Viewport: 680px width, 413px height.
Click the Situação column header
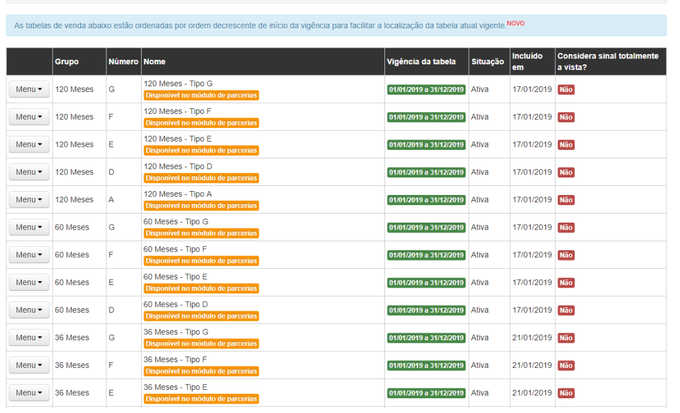[487, 62]
